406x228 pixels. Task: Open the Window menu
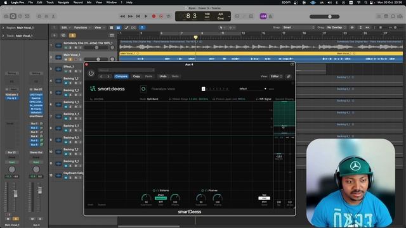tap(112, 3)
